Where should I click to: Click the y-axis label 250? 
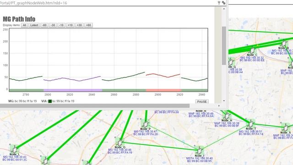(x=5, y=29)
